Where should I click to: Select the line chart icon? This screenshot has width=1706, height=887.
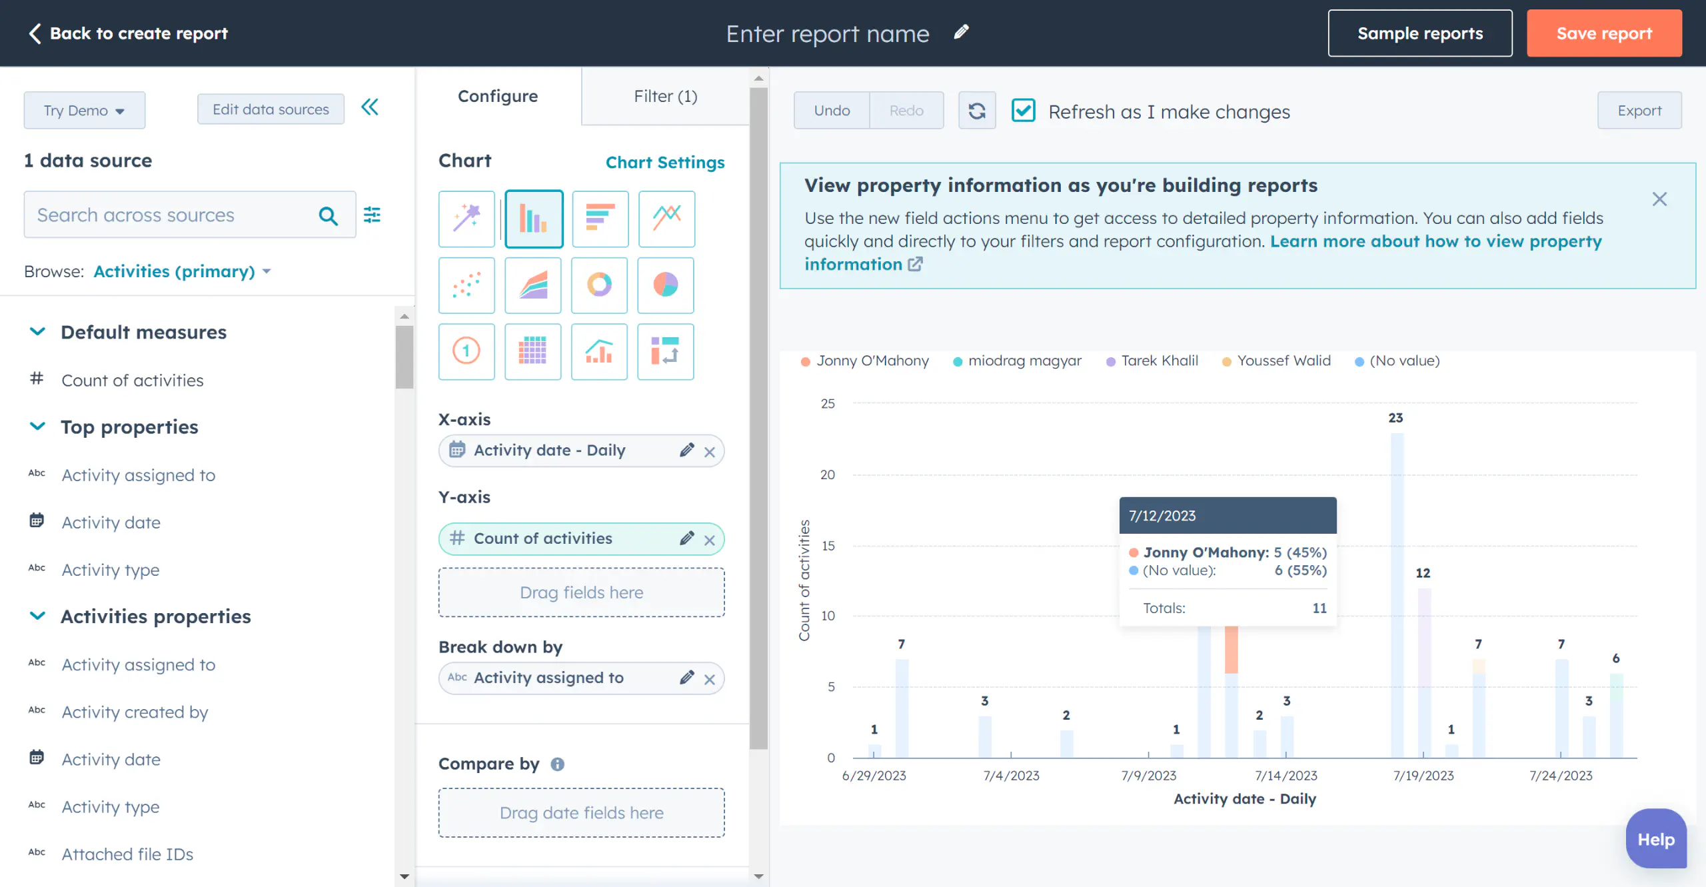click(666, 218)
